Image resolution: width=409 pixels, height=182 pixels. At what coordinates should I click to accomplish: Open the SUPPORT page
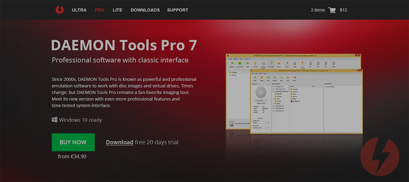[177, 10]
